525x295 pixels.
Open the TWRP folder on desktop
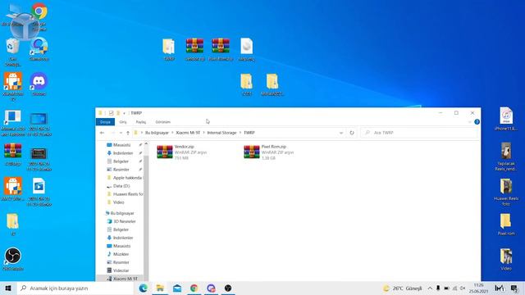[x=169, y=49]
